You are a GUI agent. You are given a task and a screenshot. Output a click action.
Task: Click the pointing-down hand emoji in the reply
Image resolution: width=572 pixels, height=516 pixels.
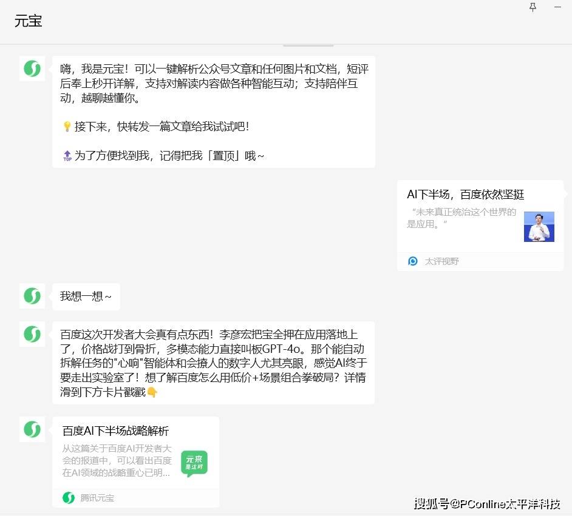pos(152,392)
